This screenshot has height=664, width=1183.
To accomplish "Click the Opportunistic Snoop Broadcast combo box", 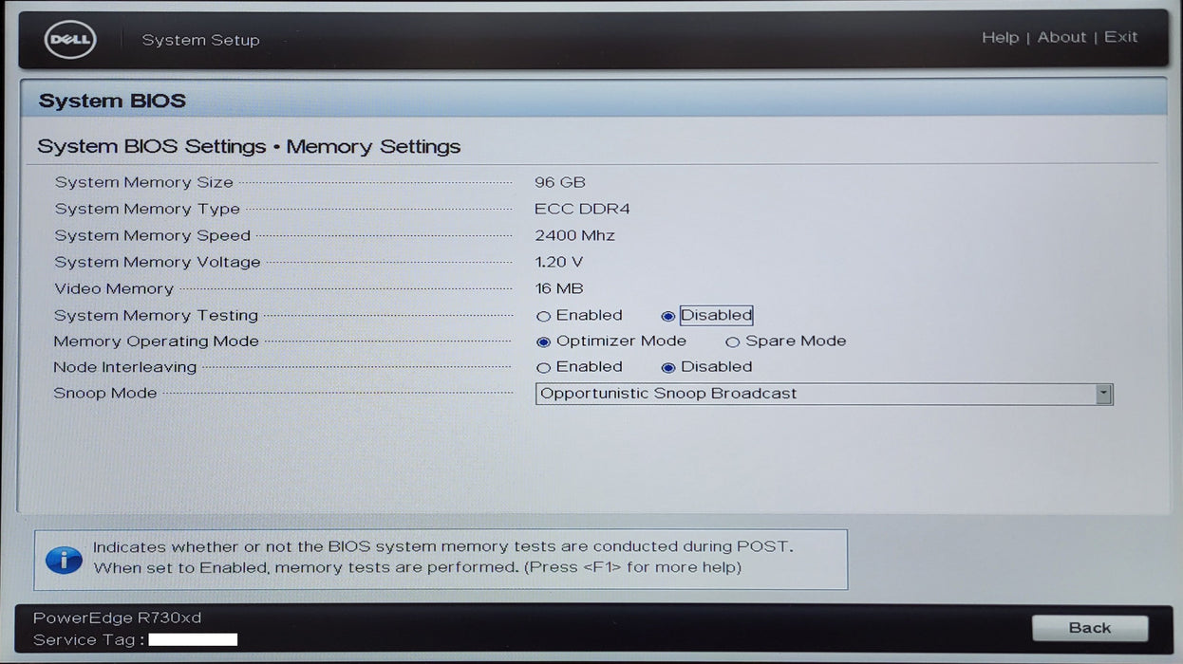I will click(x=823, y=394).
